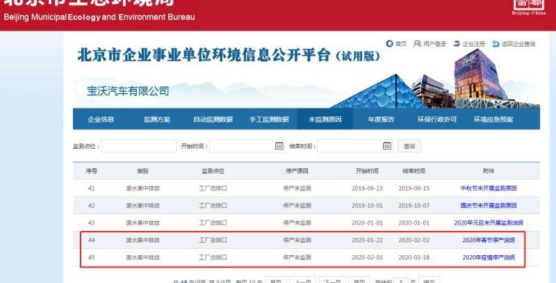The image size is (556, 283).
Task: Click 工厂总排口 in row 42
Action: click(213, 205)
